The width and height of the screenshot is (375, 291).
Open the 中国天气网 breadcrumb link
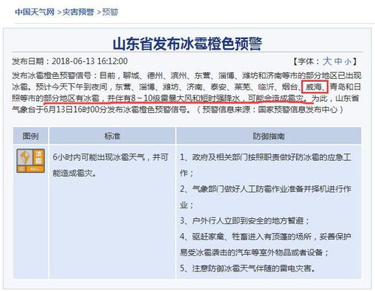click(35, 12)
